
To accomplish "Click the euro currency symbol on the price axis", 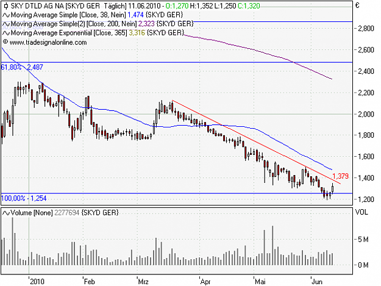I will click(x=357, y=5).
